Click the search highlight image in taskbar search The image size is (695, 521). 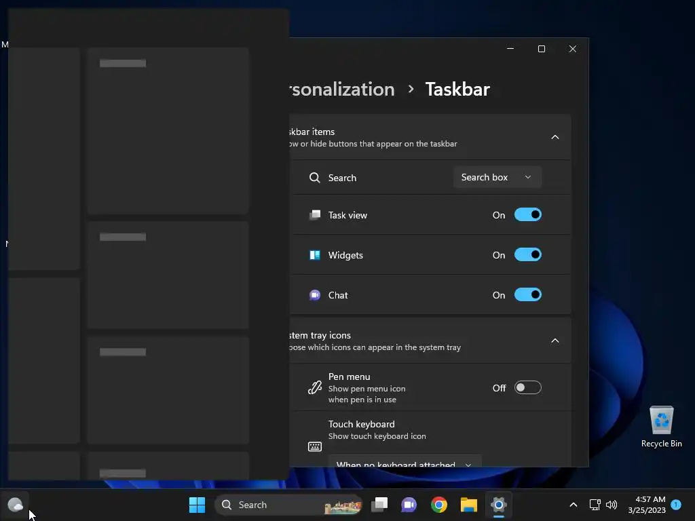point(342,506)
